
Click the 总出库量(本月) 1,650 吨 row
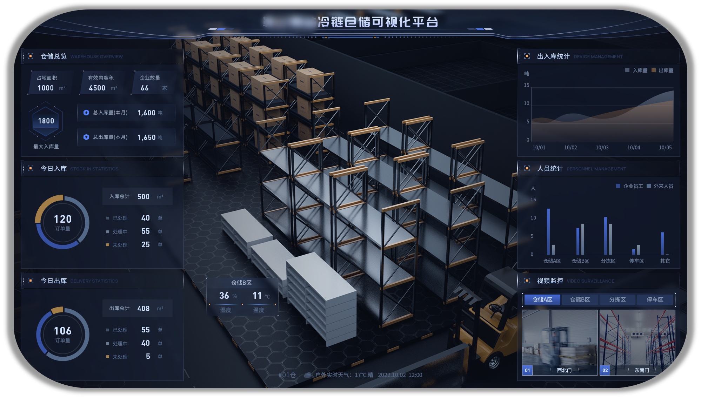tap(126, 137)
